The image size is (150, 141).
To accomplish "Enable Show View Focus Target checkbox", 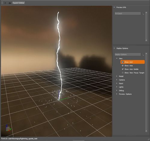I will (123, 73).
